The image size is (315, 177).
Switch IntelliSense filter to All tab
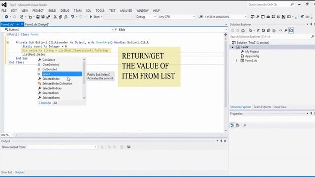pyautogui.click(x=55, y=103)
